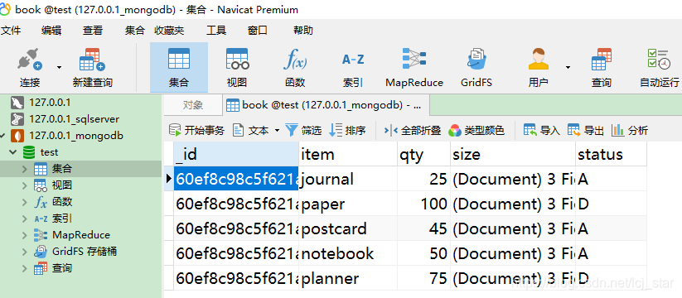Expand the 查询 tree node

pos(24,268)
